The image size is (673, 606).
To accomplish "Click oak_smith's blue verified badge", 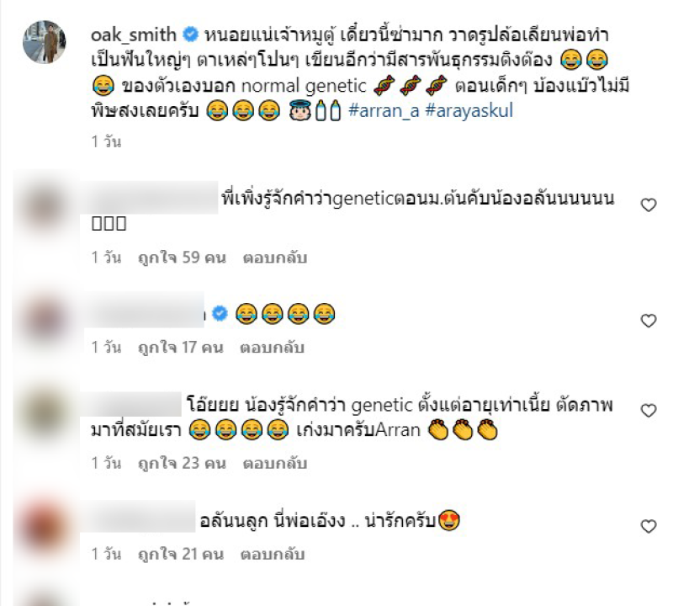I will (191, 34).
